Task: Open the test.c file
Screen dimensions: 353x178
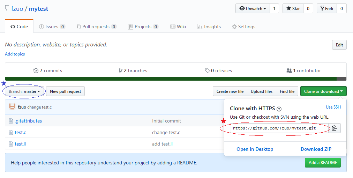Action: (20, 133)
